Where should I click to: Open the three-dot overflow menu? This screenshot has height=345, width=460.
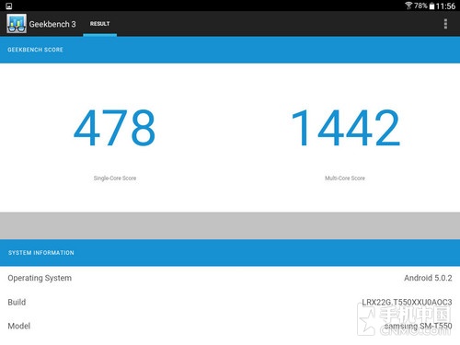point(445,24)
